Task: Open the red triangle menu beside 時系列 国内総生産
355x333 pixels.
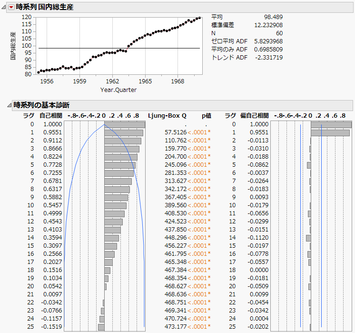Action: coord(11,7)
